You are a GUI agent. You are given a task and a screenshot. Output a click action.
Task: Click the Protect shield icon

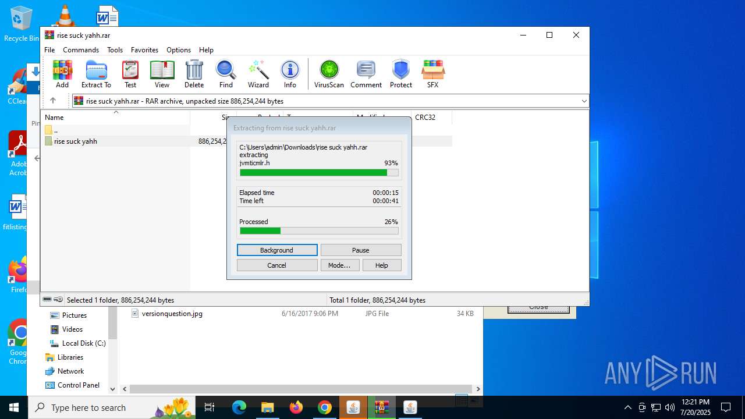coord(401,74)
